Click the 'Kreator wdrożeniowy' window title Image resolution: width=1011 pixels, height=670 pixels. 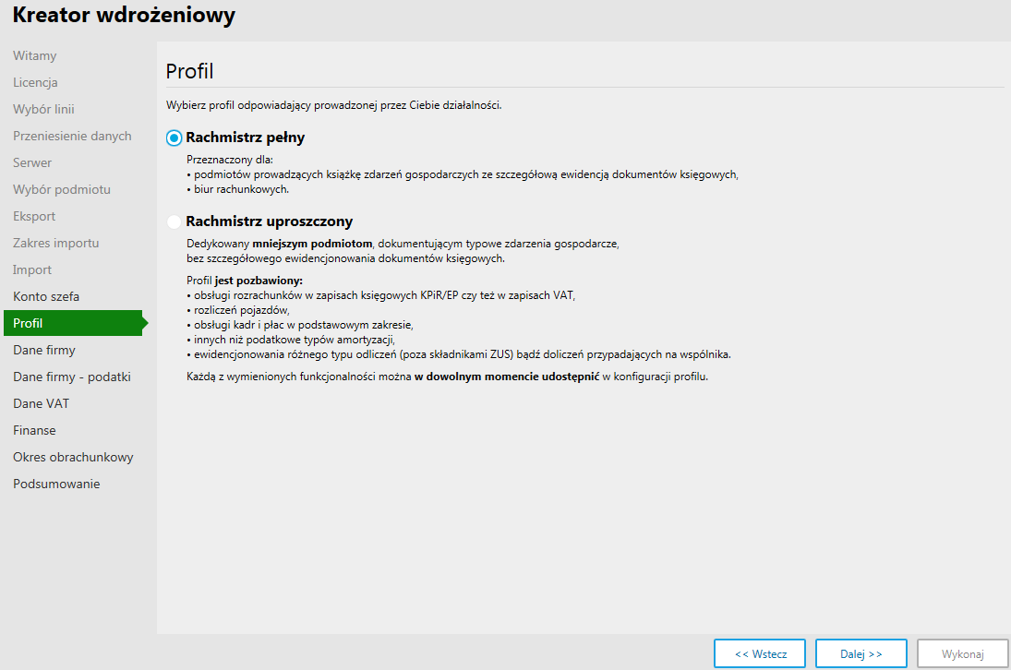pyautogui.click(x=124, y=15)
